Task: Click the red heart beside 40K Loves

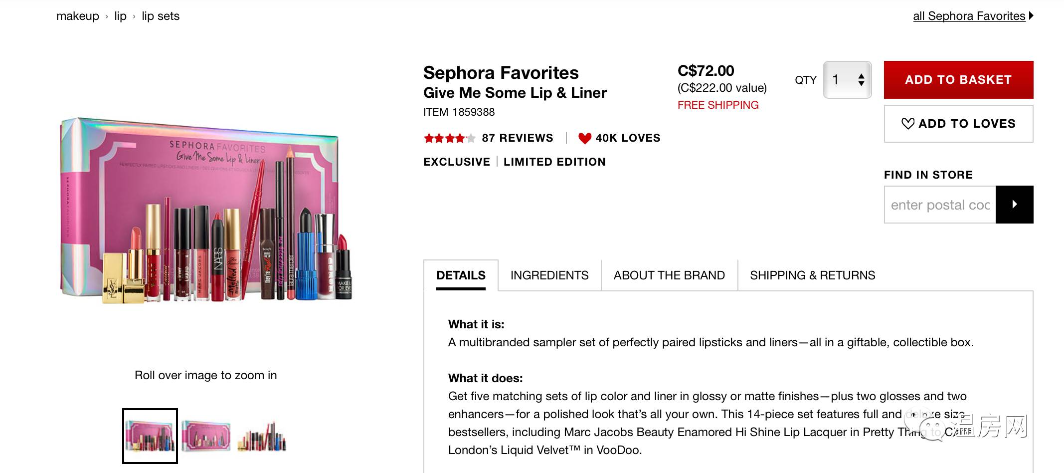Action: (585, 138)
